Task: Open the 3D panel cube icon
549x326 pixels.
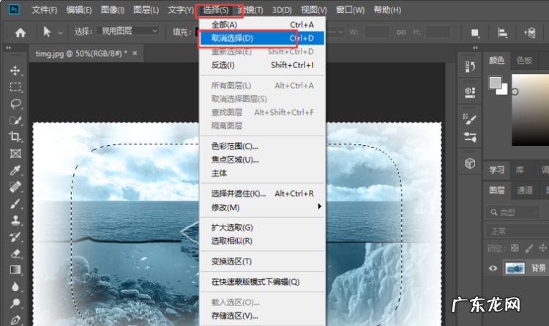Action: [x=470, y=163]
